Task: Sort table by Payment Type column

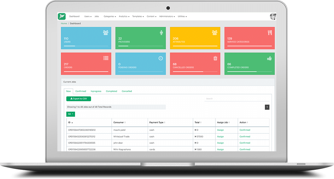Action: (170, 122)
